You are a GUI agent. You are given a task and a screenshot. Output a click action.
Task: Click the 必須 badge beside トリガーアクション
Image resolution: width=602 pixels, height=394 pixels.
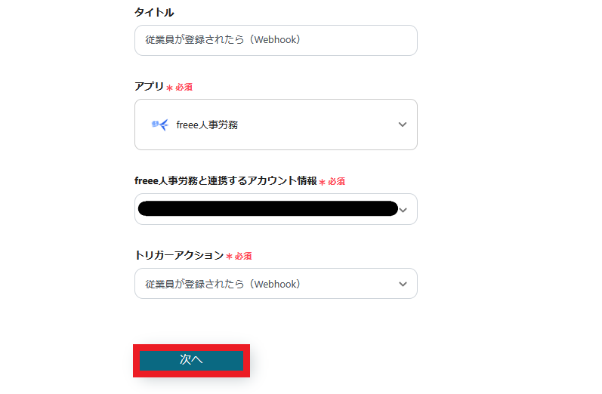tap(243, 257)
